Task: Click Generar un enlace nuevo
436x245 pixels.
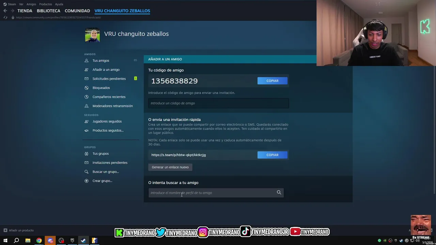Action: pos(170,167)
